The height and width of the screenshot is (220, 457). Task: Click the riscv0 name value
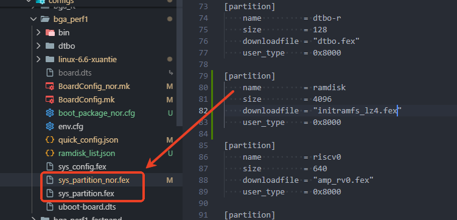point(327,157)
